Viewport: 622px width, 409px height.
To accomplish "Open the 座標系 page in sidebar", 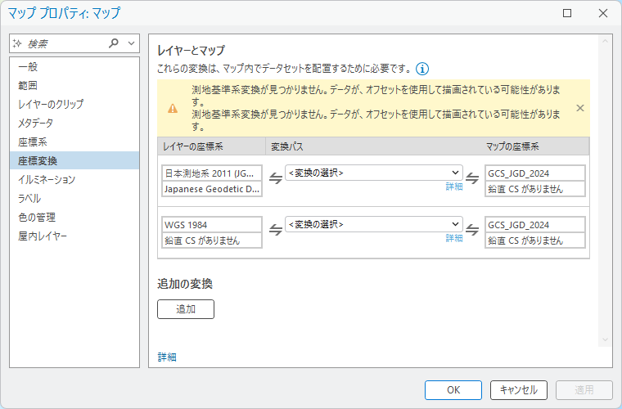I will pyautogui.click(x=33, y=142).
